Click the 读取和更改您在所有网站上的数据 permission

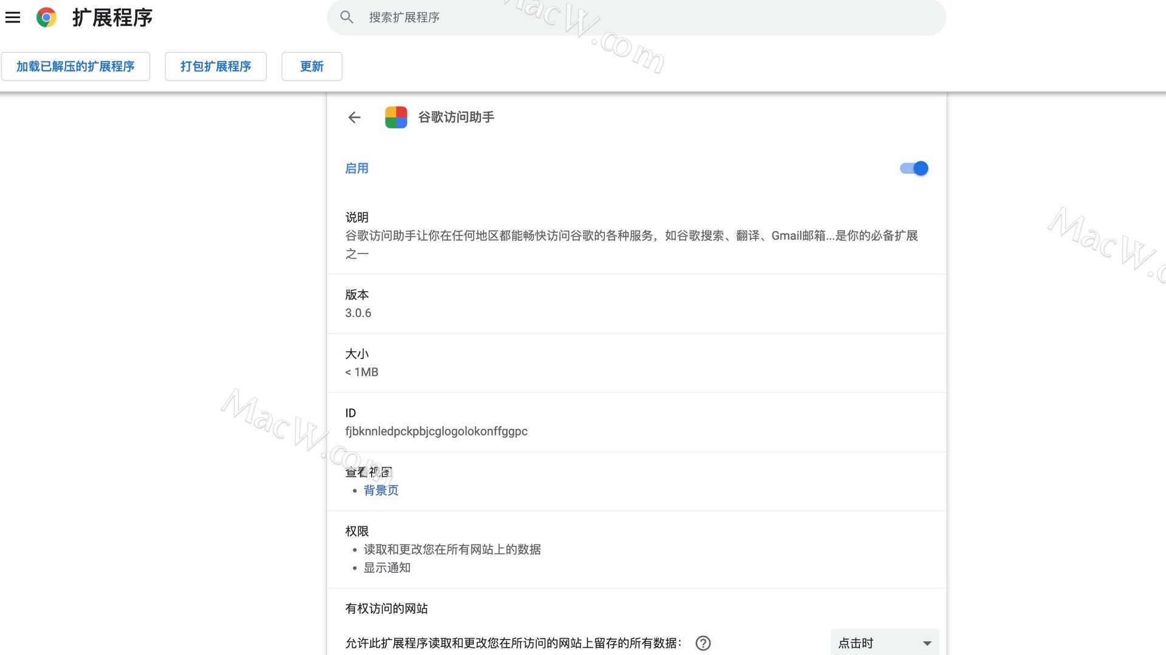[452, 549]
